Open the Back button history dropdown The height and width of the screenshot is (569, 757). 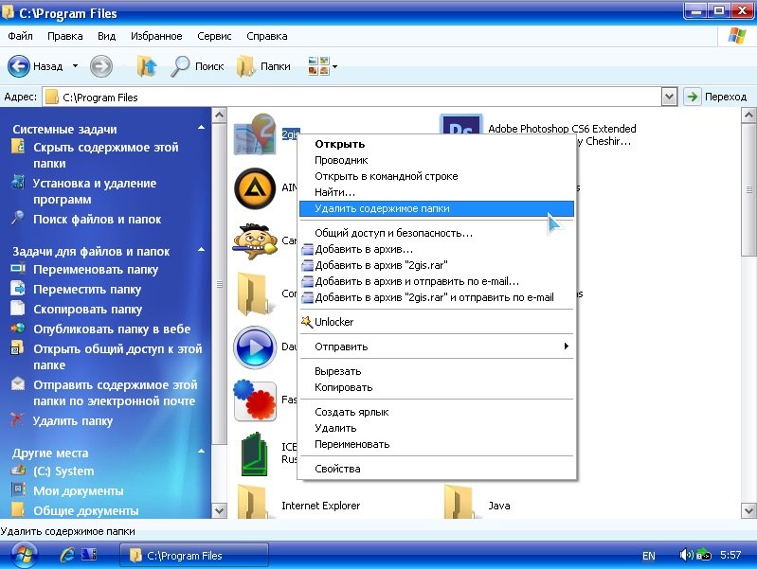click(75, 67)
